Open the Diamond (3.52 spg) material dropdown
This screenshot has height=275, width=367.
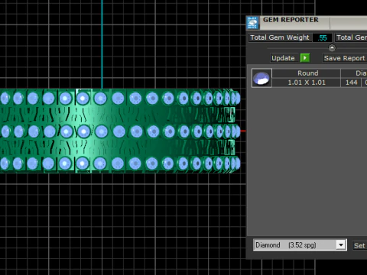coord(300,245)
